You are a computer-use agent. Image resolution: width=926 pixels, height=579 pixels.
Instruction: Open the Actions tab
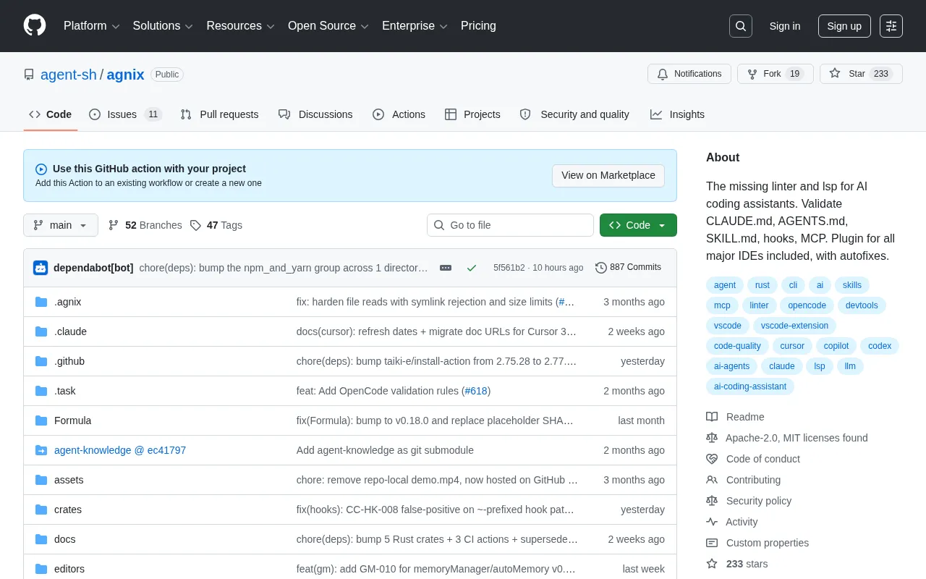(x=399, y=114)
